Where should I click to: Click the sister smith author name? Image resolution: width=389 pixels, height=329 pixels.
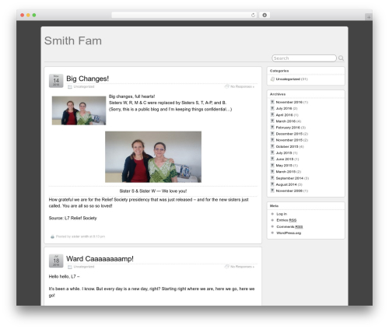80,236
